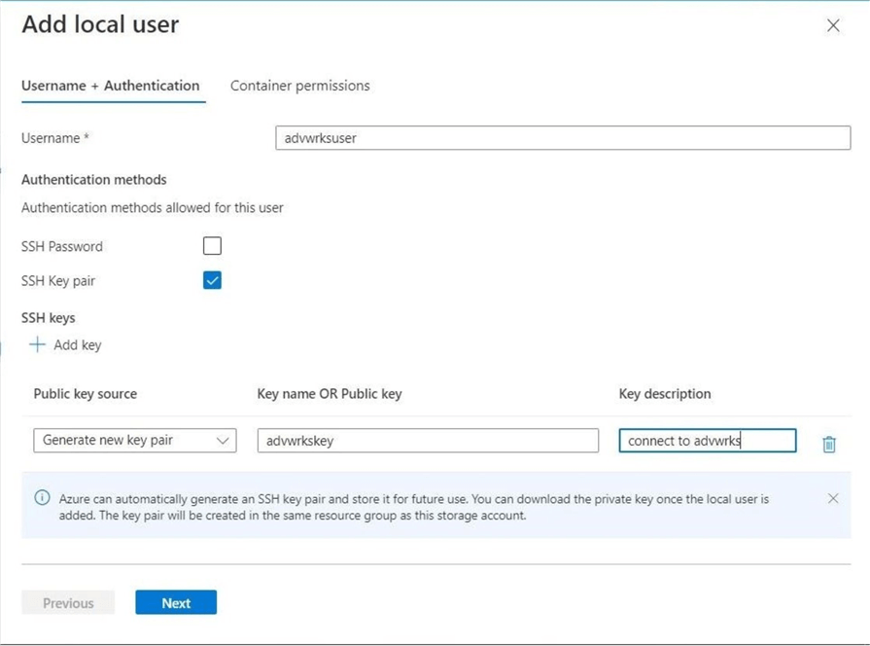Image resolution: width=870 pixels, height=646 pixels.
Task: Delete the advwrkskey SSH key row
Action: point(828,444)
